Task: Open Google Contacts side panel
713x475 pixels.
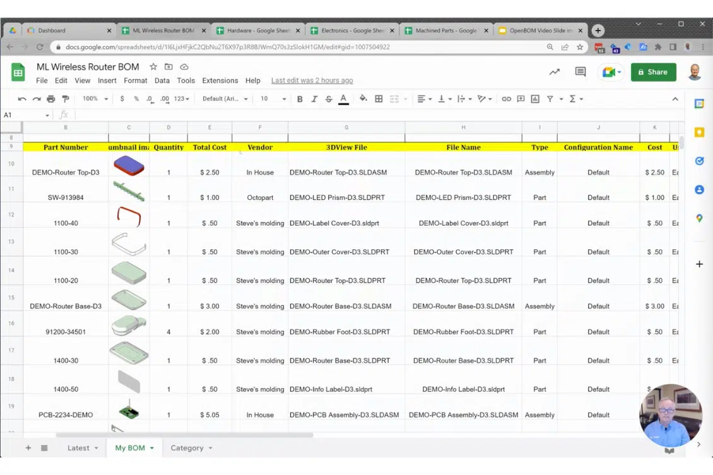Action: 699,189
